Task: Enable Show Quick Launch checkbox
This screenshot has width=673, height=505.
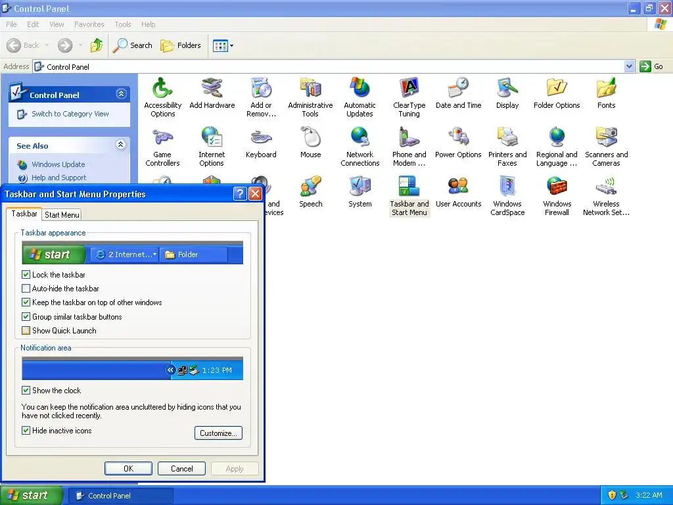Action: (26, 330)
